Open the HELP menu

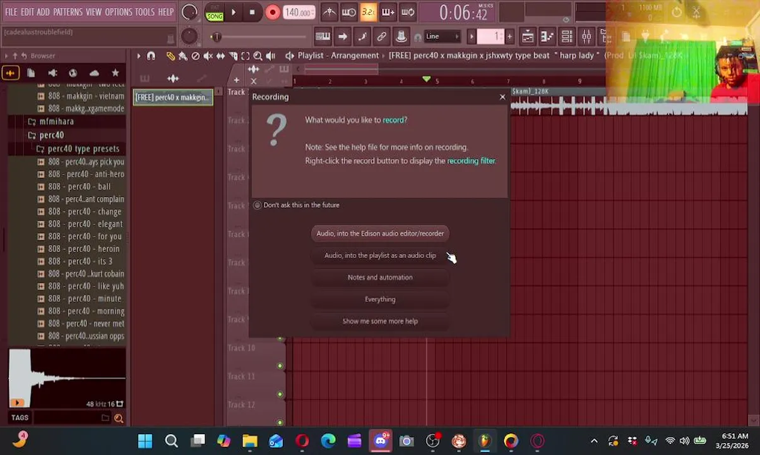pos(166,12)
